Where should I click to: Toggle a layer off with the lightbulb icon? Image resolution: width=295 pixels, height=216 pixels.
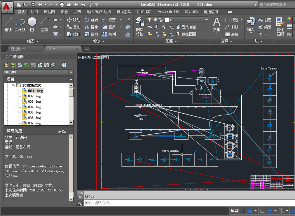click(x=150, y=19)
